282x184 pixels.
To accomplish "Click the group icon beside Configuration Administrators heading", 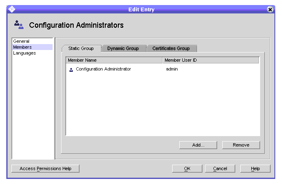I will point(19,25).
